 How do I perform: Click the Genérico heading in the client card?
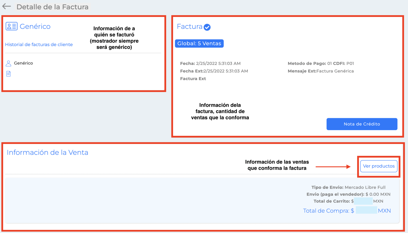pyautogui.click(x=35, y=26)
